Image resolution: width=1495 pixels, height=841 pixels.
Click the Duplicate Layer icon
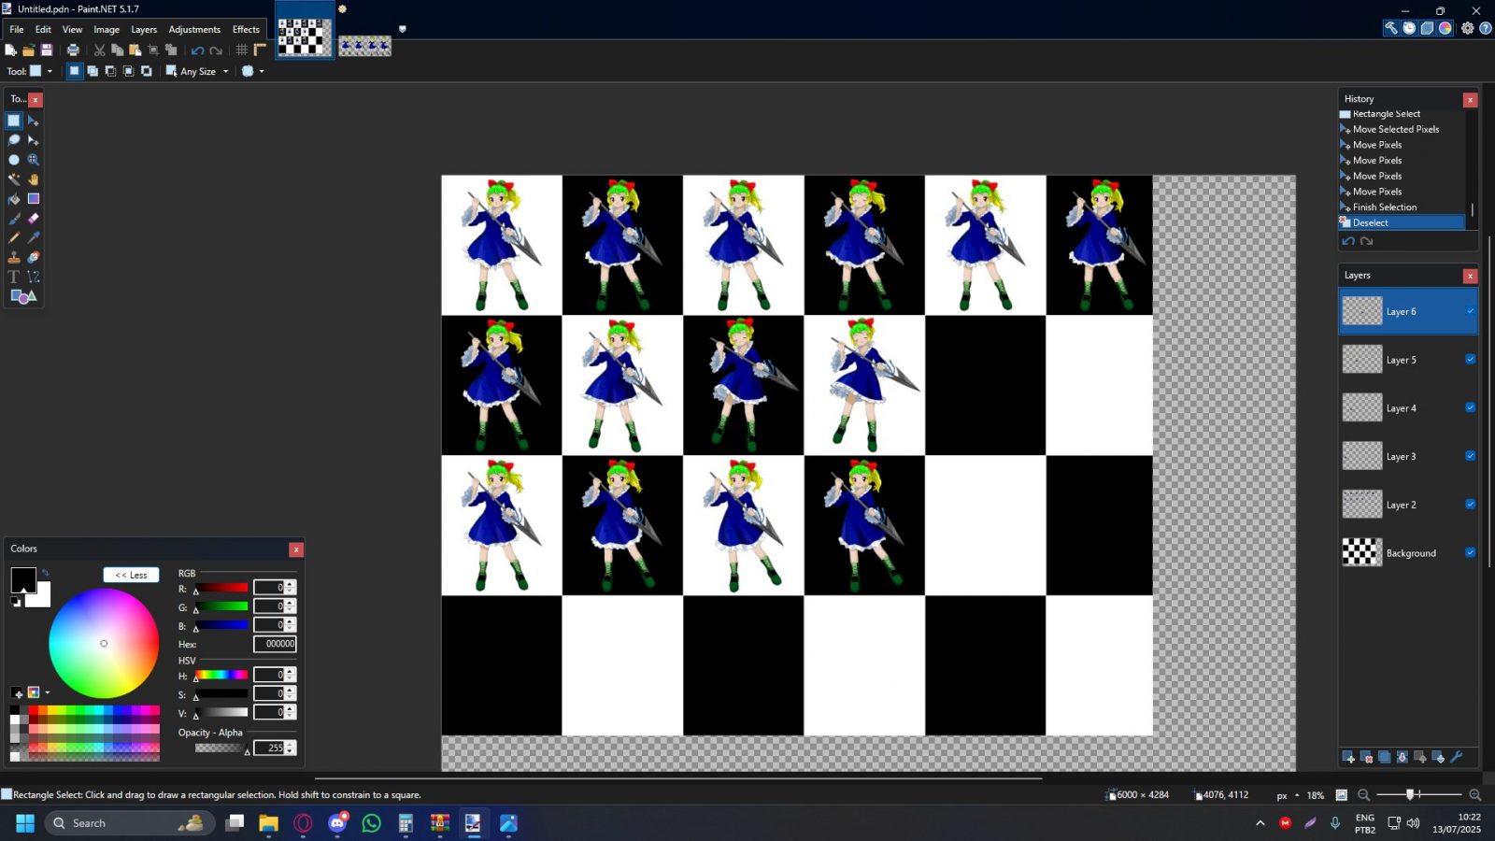(1385, 757)
